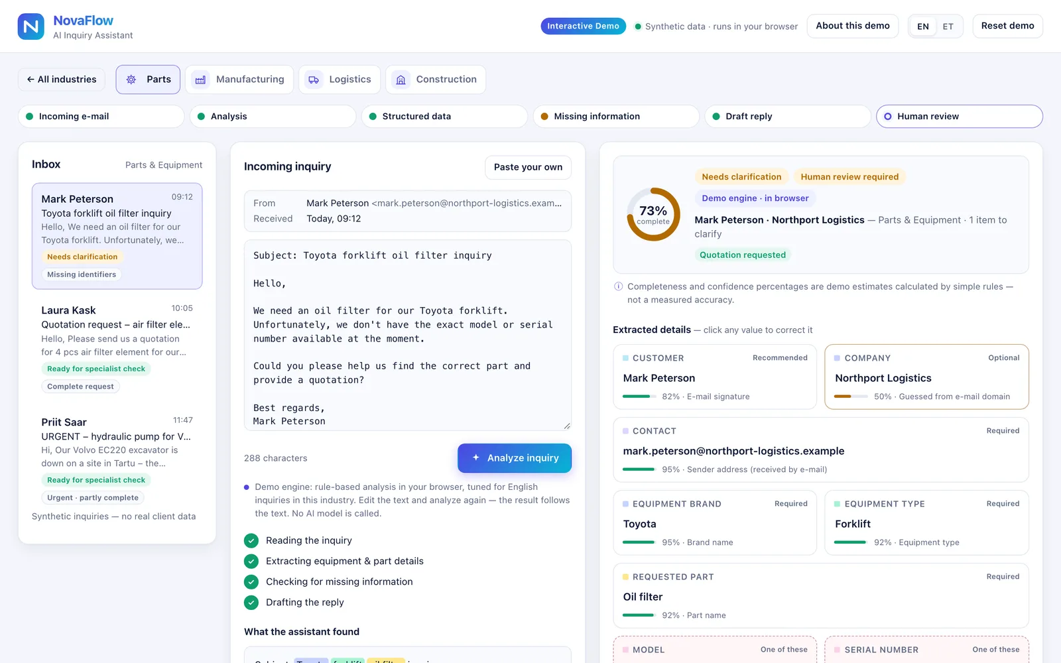Switch language to ET

pos(948,27)
